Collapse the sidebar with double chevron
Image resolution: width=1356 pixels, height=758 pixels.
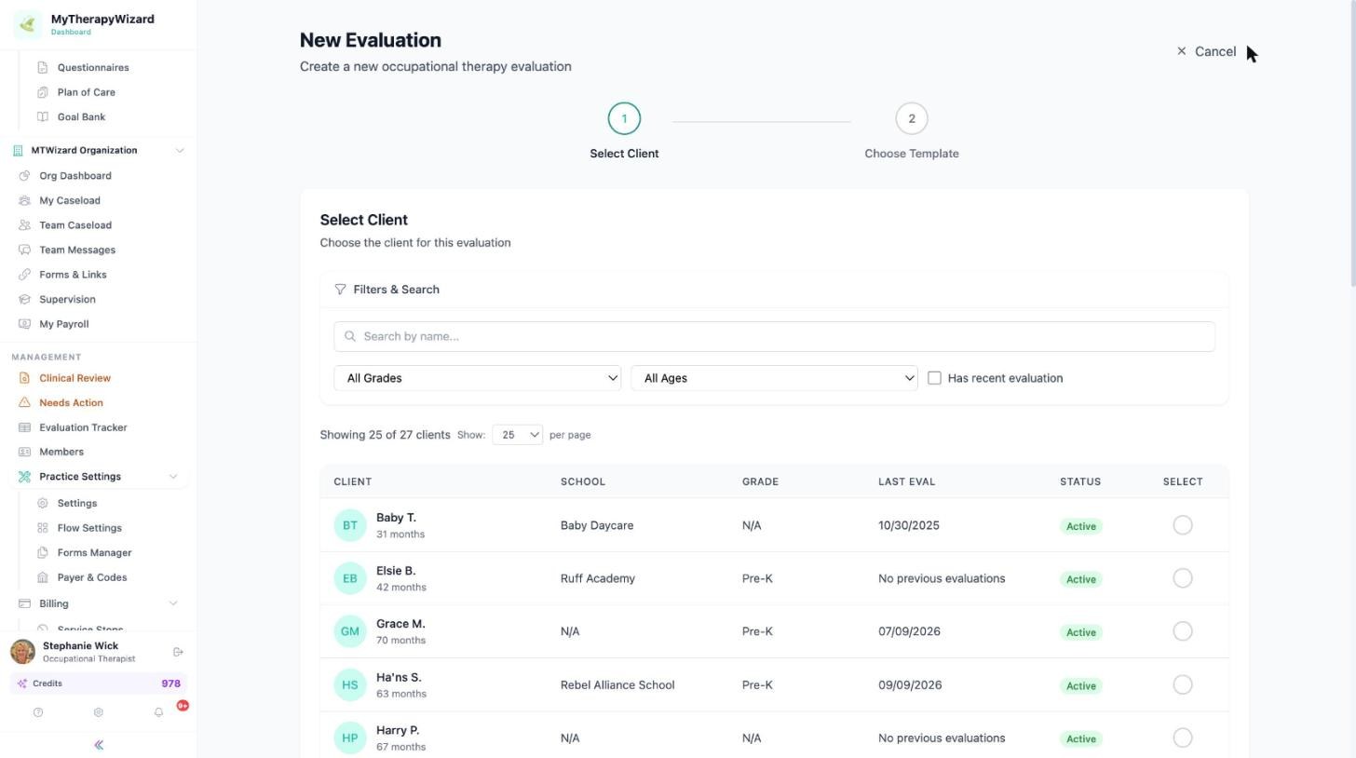click(99, 745)
